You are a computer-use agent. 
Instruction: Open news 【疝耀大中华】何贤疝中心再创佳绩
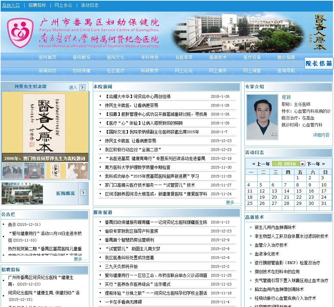[137, 96]
